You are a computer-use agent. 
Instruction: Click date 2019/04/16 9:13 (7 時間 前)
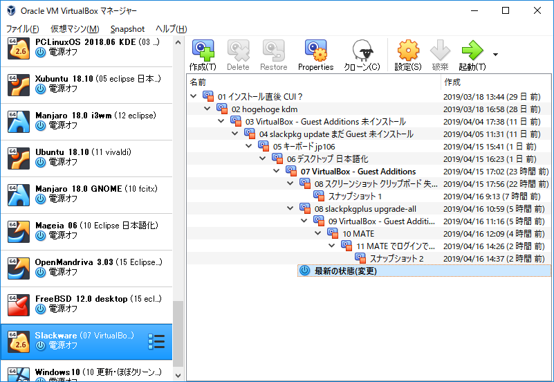492,196
